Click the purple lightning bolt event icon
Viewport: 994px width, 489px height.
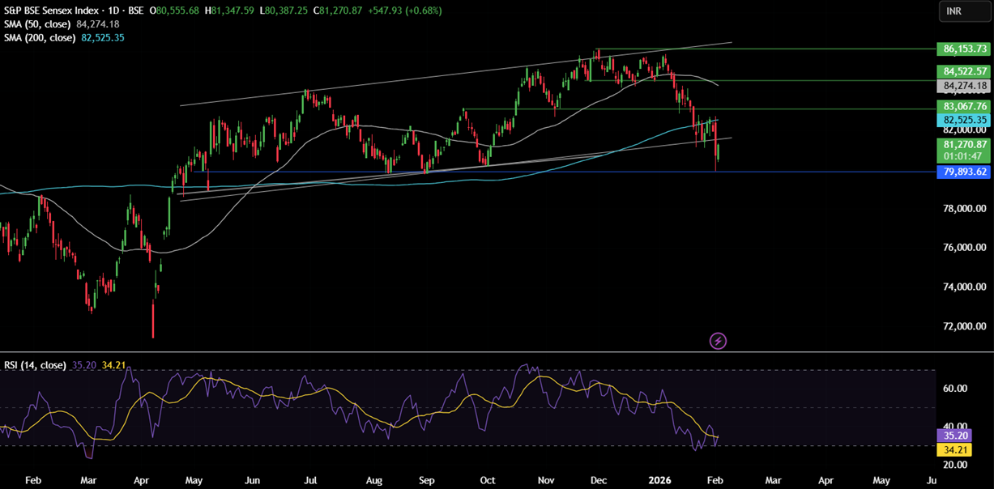[718, 341]
